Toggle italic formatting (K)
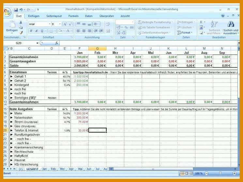Image resolution: width=243 pixels, height=182 pixels. (x=37, y=31)
